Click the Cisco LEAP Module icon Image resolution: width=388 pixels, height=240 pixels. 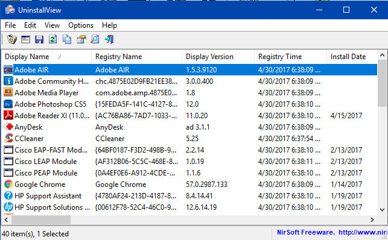(x=8, y=161)
